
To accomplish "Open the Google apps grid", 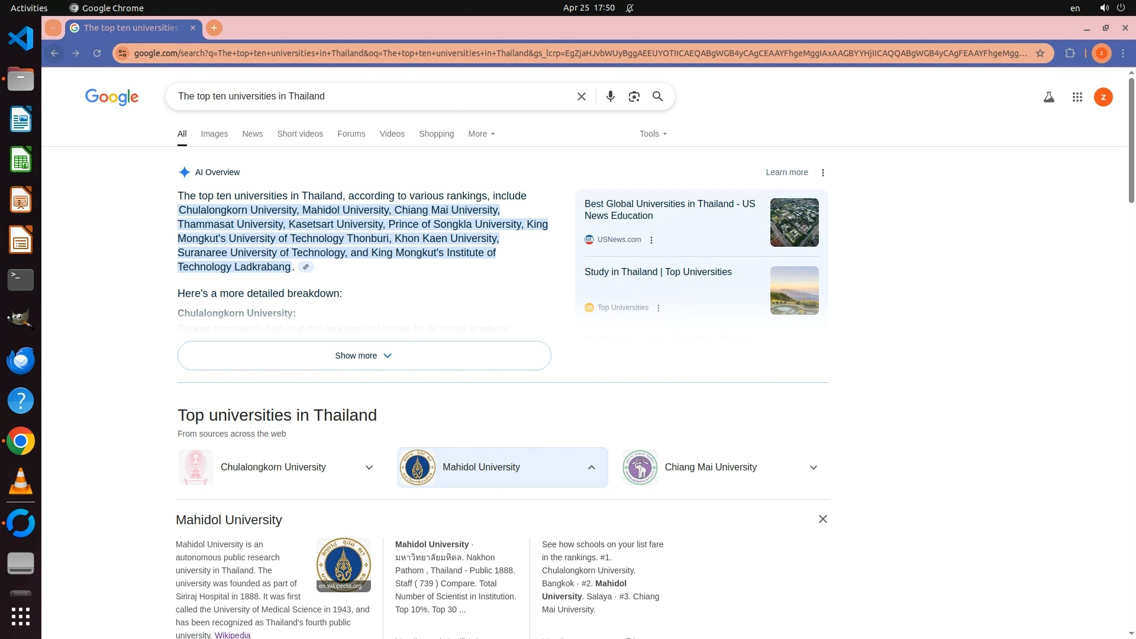I will coord(1077,97).
